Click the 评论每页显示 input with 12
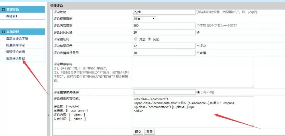 (x=164, y=46)
